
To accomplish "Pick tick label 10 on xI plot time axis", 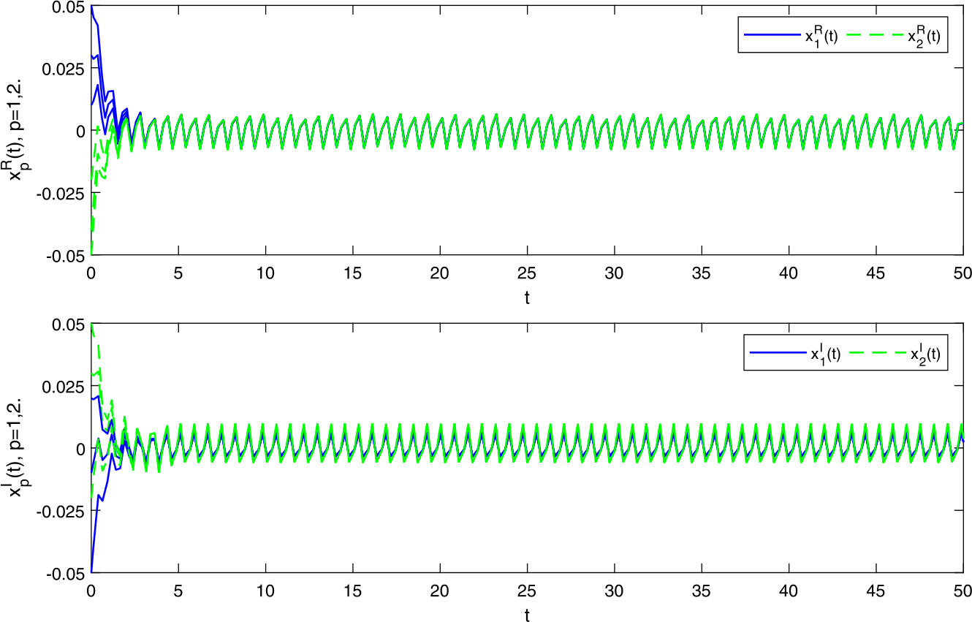I will point(265,589).
